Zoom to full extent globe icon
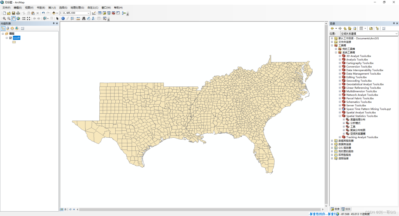The width and height of the screenshot is (399, 216). coord(18,18)
